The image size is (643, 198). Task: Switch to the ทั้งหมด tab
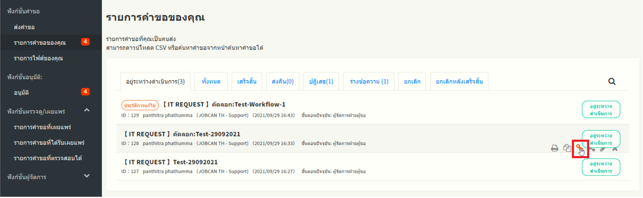[x=211, y=81]
